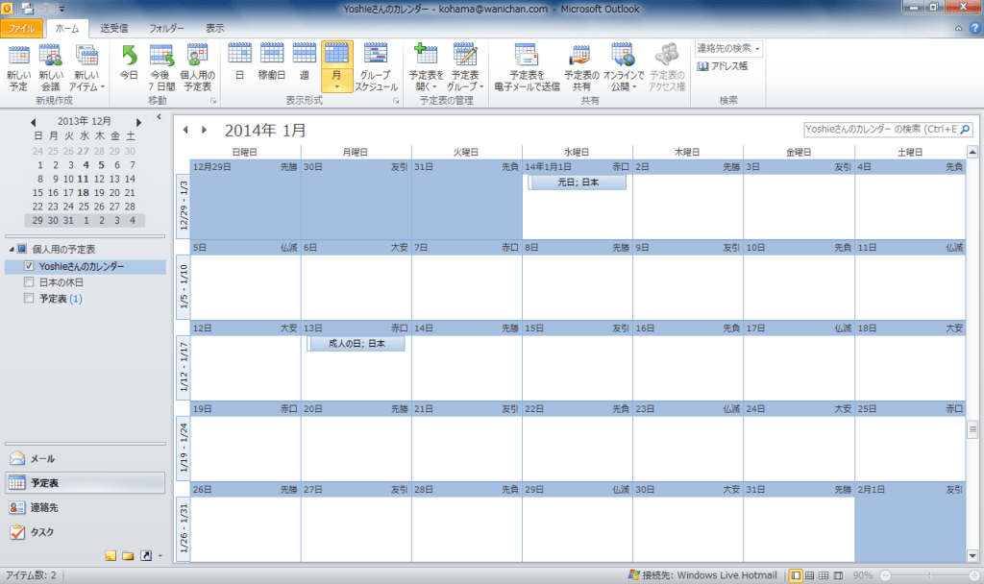Go to previous month in mini calendar
984x584 pixels.
pos(34,122)
